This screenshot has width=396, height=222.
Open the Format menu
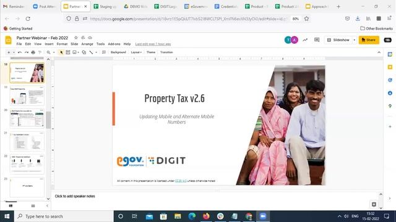point(62,44)
